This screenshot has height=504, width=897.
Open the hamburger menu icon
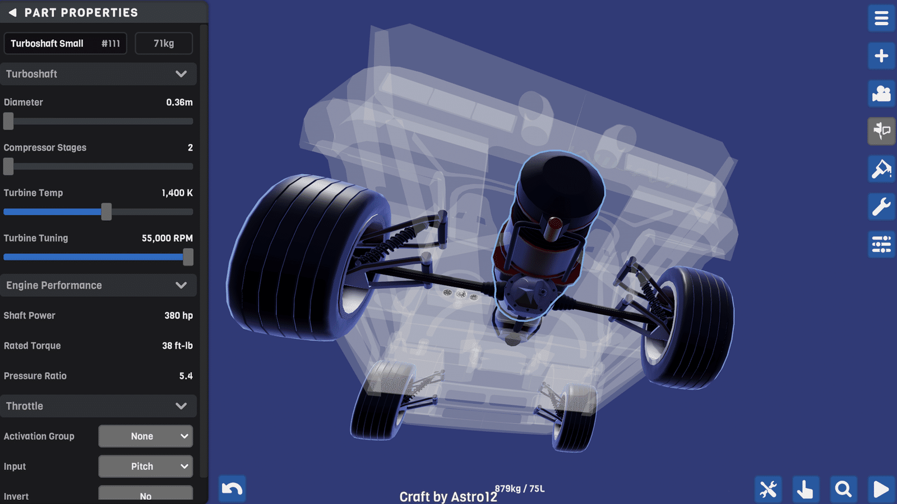(881, 18)
